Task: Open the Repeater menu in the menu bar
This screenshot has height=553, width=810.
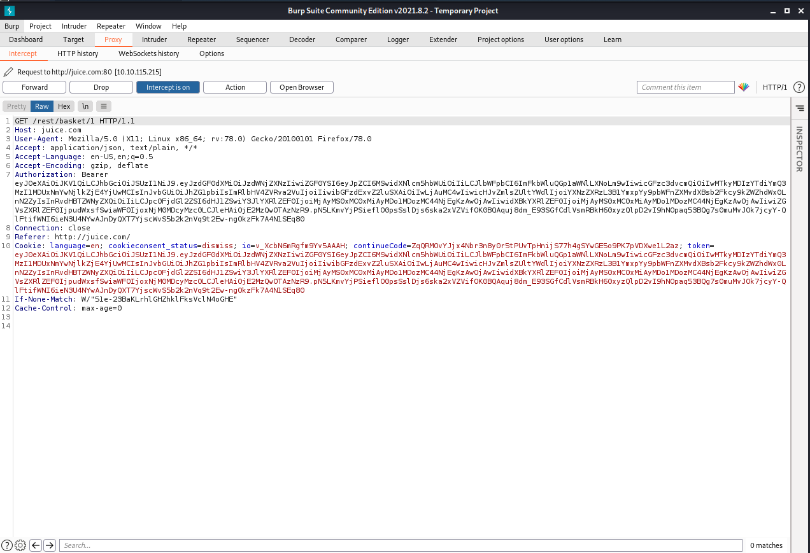Action: [111, 26]
